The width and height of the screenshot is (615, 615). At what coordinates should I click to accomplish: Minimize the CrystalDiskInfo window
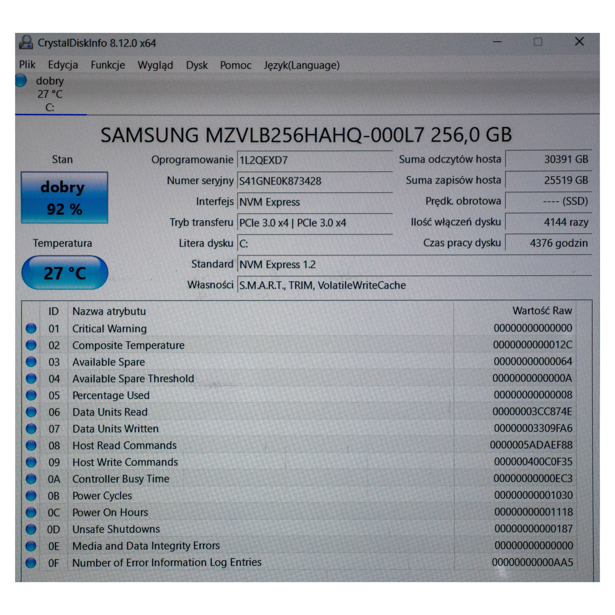click(x=497, y=42)
